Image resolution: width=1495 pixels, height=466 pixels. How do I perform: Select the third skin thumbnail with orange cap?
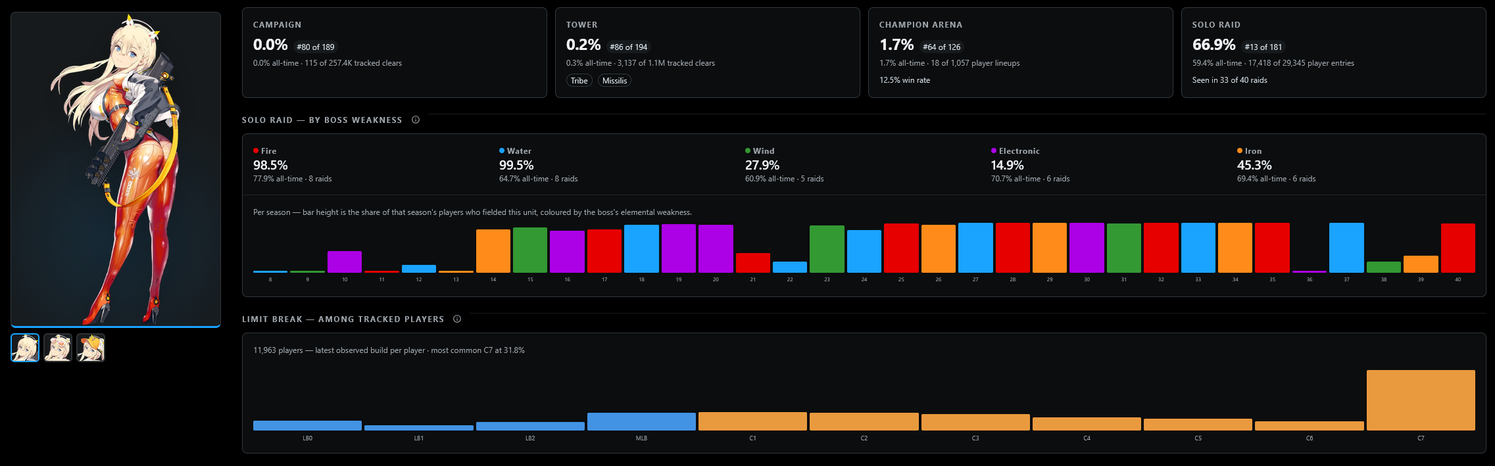(91, 348)
